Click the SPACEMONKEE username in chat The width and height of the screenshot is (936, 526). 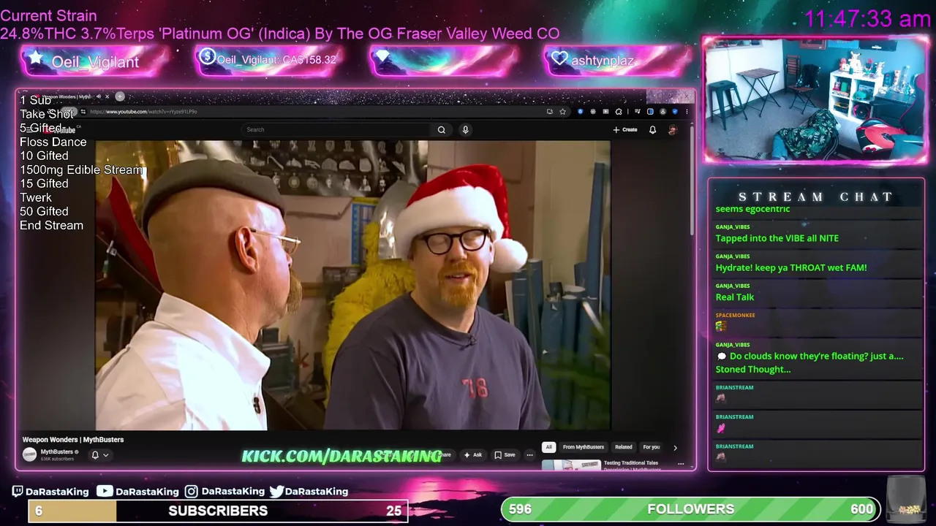pyautogui.click(x=736, y=316)
